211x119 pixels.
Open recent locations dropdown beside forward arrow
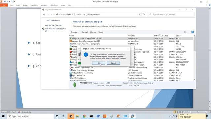tap(51, 14)
